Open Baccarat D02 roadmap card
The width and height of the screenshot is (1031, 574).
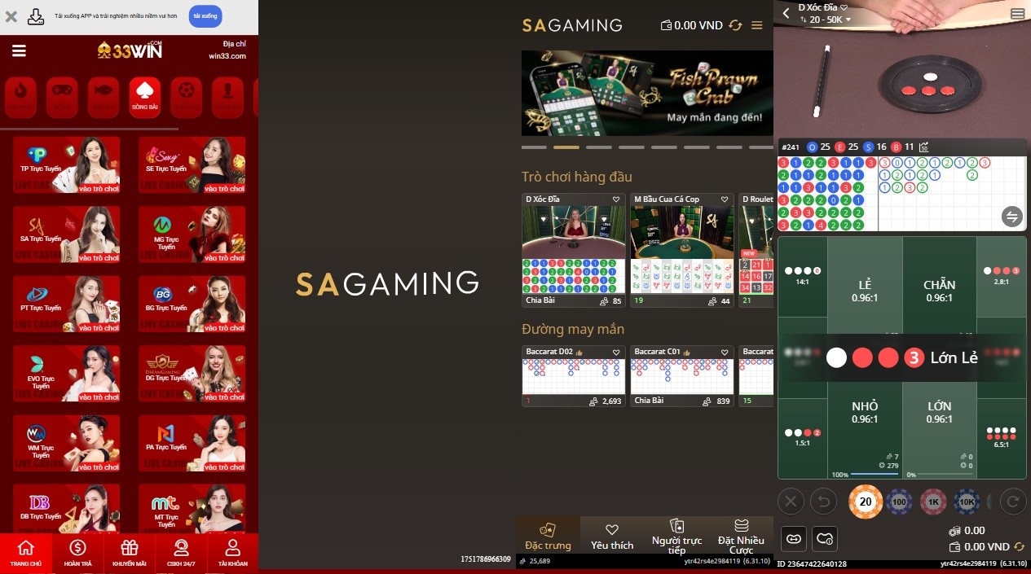click(574, 376)
